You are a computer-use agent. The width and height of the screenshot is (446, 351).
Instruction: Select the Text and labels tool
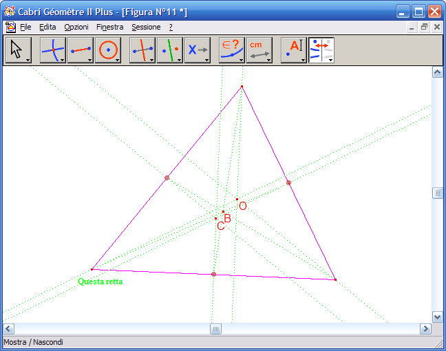293,50
